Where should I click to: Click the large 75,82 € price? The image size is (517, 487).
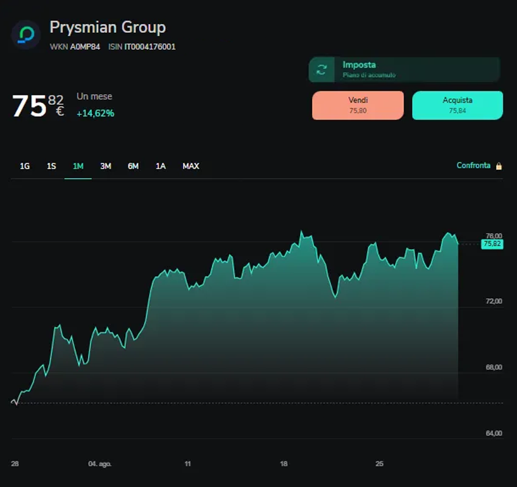(x=38, y=105)
